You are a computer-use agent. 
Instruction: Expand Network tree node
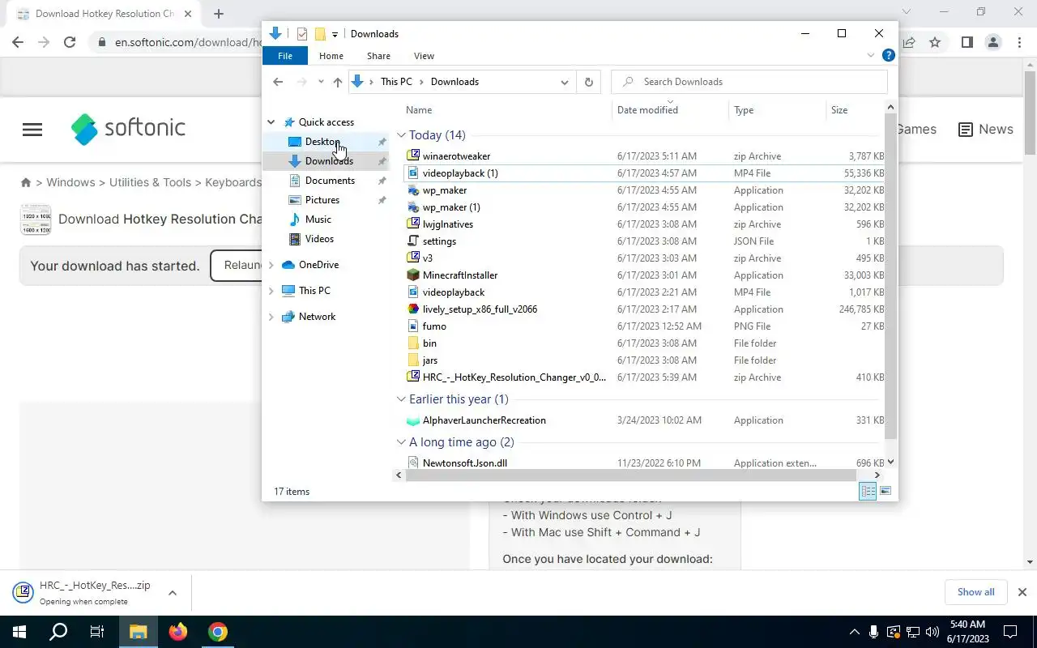click(271, 317)
